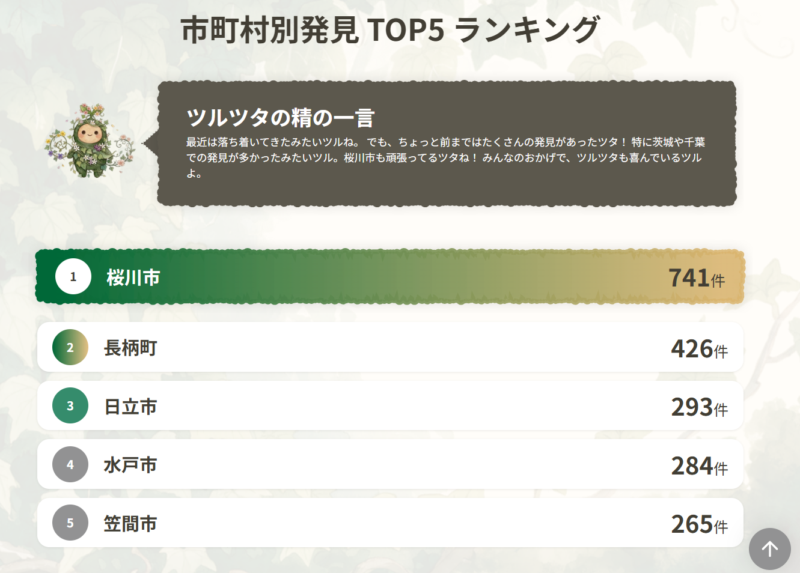Select the 桜川市 ranking name

pos(133,277)
